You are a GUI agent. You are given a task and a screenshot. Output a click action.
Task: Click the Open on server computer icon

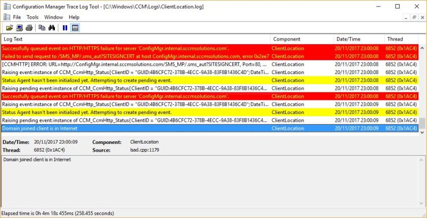point(19,28)
